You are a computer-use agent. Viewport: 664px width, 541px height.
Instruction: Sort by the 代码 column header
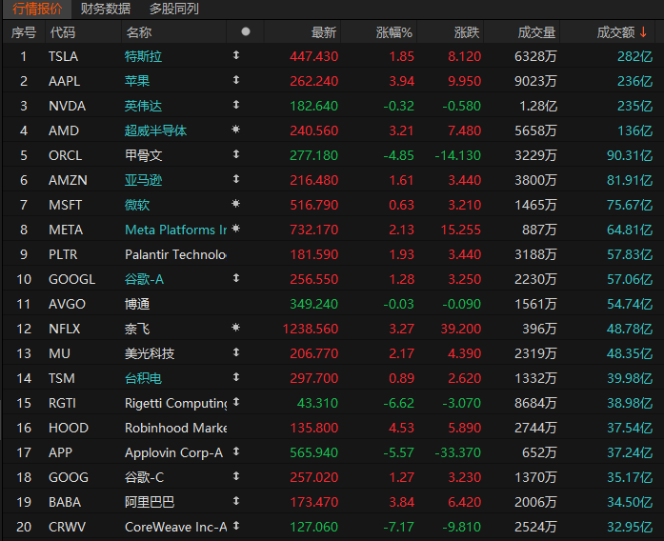63,32
